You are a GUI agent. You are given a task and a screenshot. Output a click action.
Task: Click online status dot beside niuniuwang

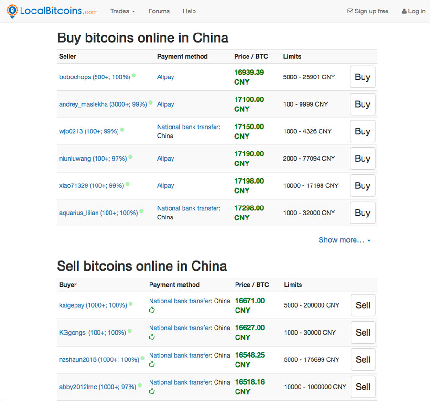tap(130, 157)
